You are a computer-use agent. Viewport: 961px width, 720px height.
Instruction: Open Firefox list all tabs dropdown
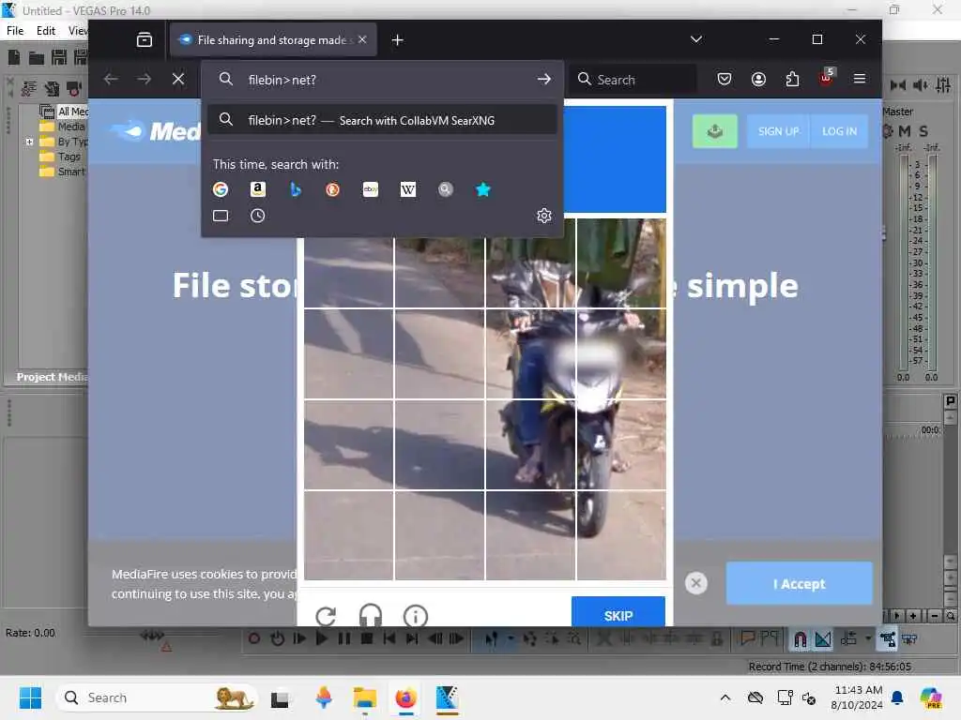(x=696, y=39)
